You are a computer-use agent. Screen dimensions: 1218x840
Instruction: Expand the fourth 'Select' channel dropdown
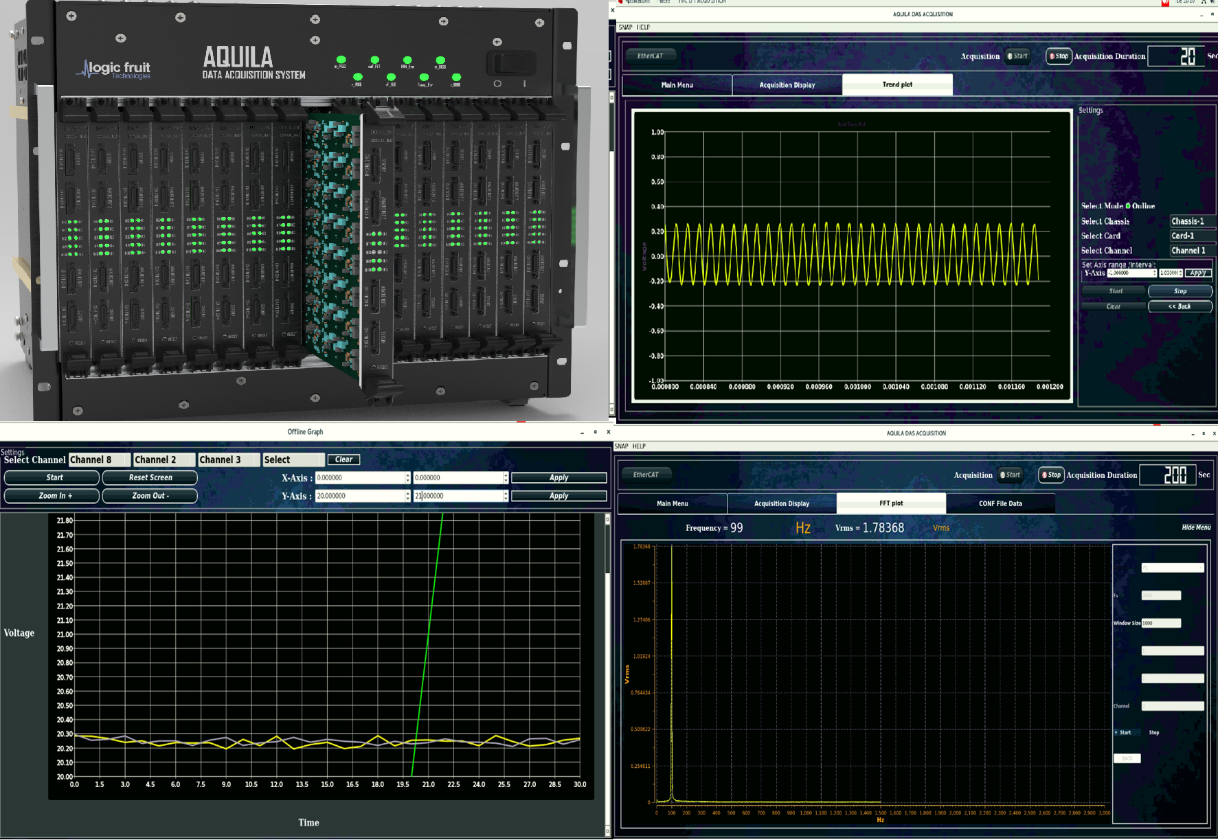point(293,459)
